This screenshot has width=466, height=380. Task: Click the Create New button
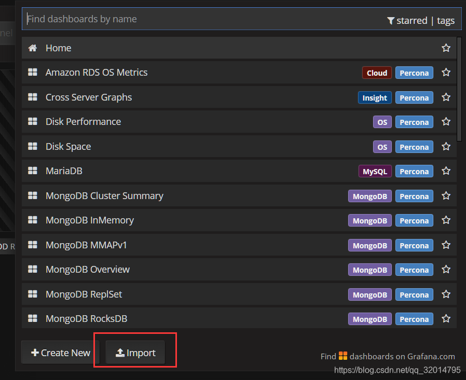[x=60, y=353]
